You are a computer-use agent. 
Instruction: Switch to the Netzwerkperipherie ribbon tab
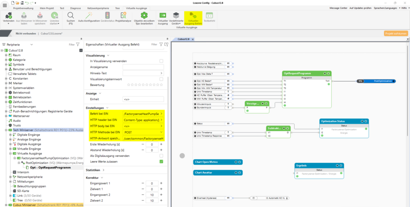pyautogui.click(x=98, y=8)
